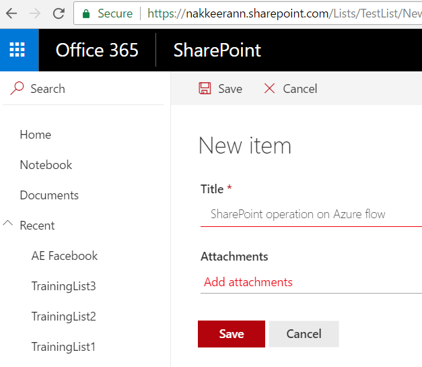Click the red X Cancel icon in toolbar
422x367 pixels.
pos(269,88)
